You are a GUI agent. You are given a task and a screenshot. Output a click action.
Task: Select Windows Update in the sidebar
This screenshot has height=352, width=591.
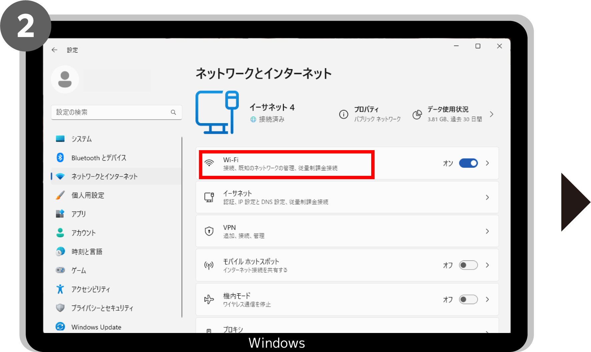click(x=96, y=327)
